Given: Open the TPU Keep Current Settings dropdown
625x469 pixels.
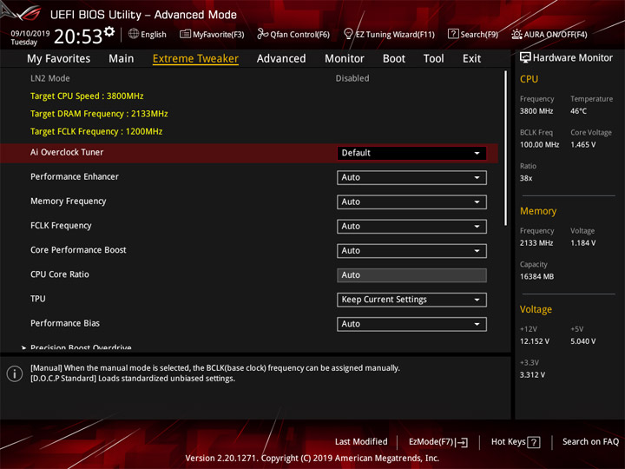Looking at the screenshot, I should tap(411, 300).
